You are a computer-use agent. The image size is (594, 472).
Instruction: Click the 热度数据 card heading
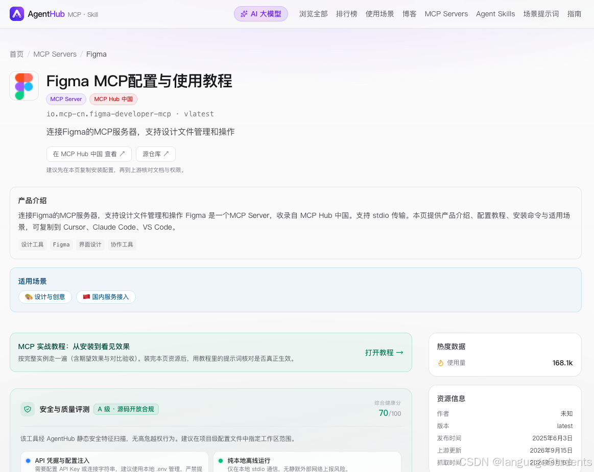[x=451, y=346]
